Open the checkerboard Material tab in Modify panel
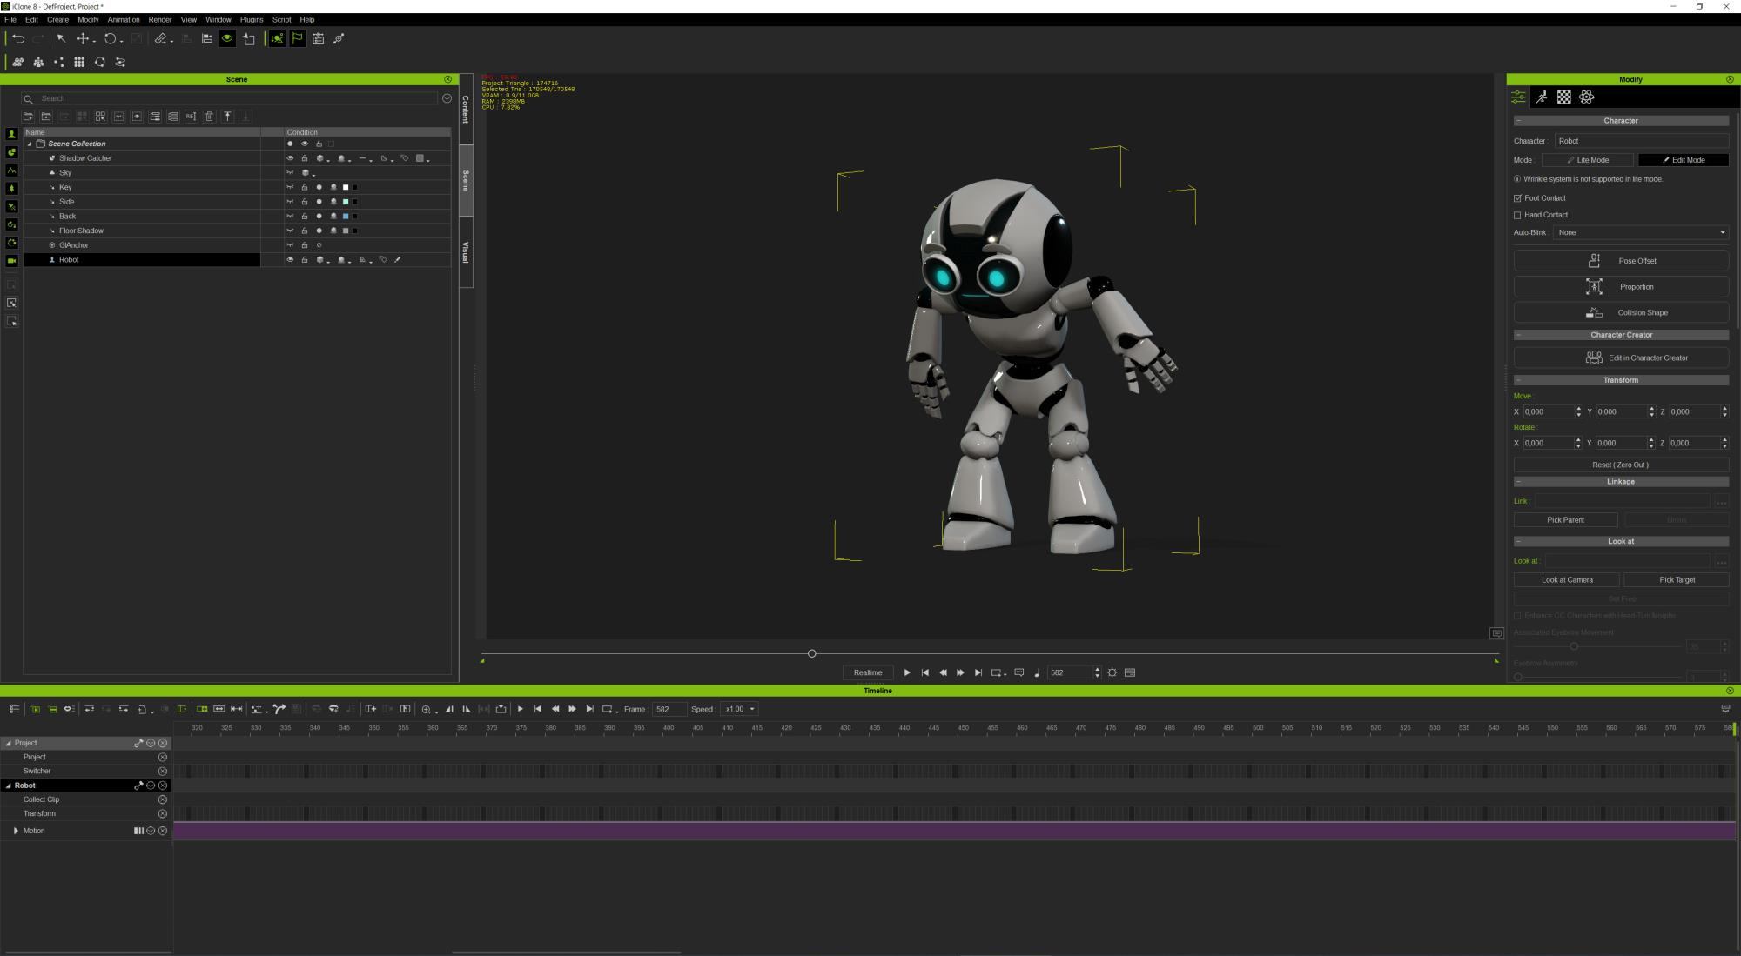Screen dimensions: 1741x956 tap(1564, 97)
